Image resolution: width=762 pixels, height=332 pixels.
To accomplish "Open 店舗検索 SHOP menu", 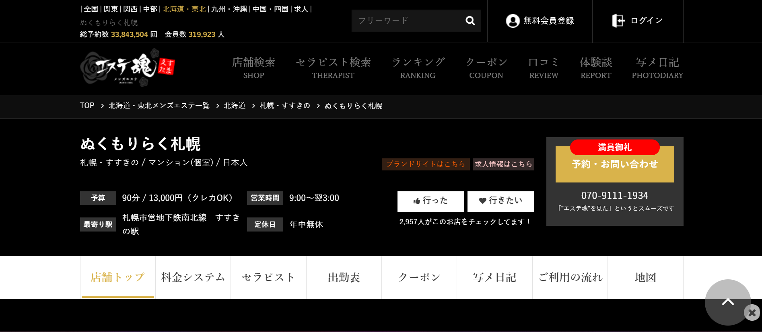I will (x=253, y=68).
